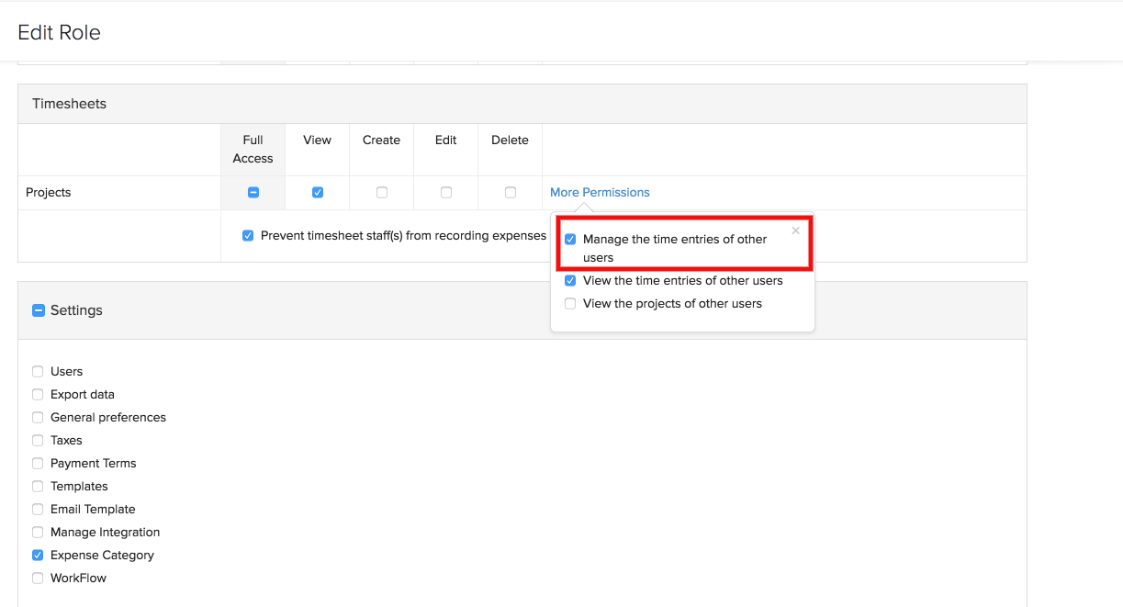Check View the projects of other users

570,304
